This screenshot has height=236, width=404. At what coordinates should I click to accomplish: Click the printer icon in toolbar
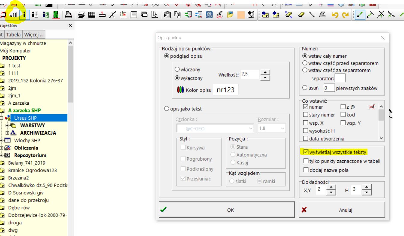(69, 15)
